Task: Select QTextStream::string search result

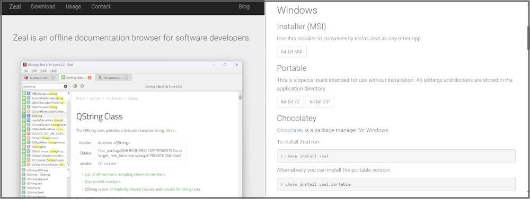Action: pos(45,107)
